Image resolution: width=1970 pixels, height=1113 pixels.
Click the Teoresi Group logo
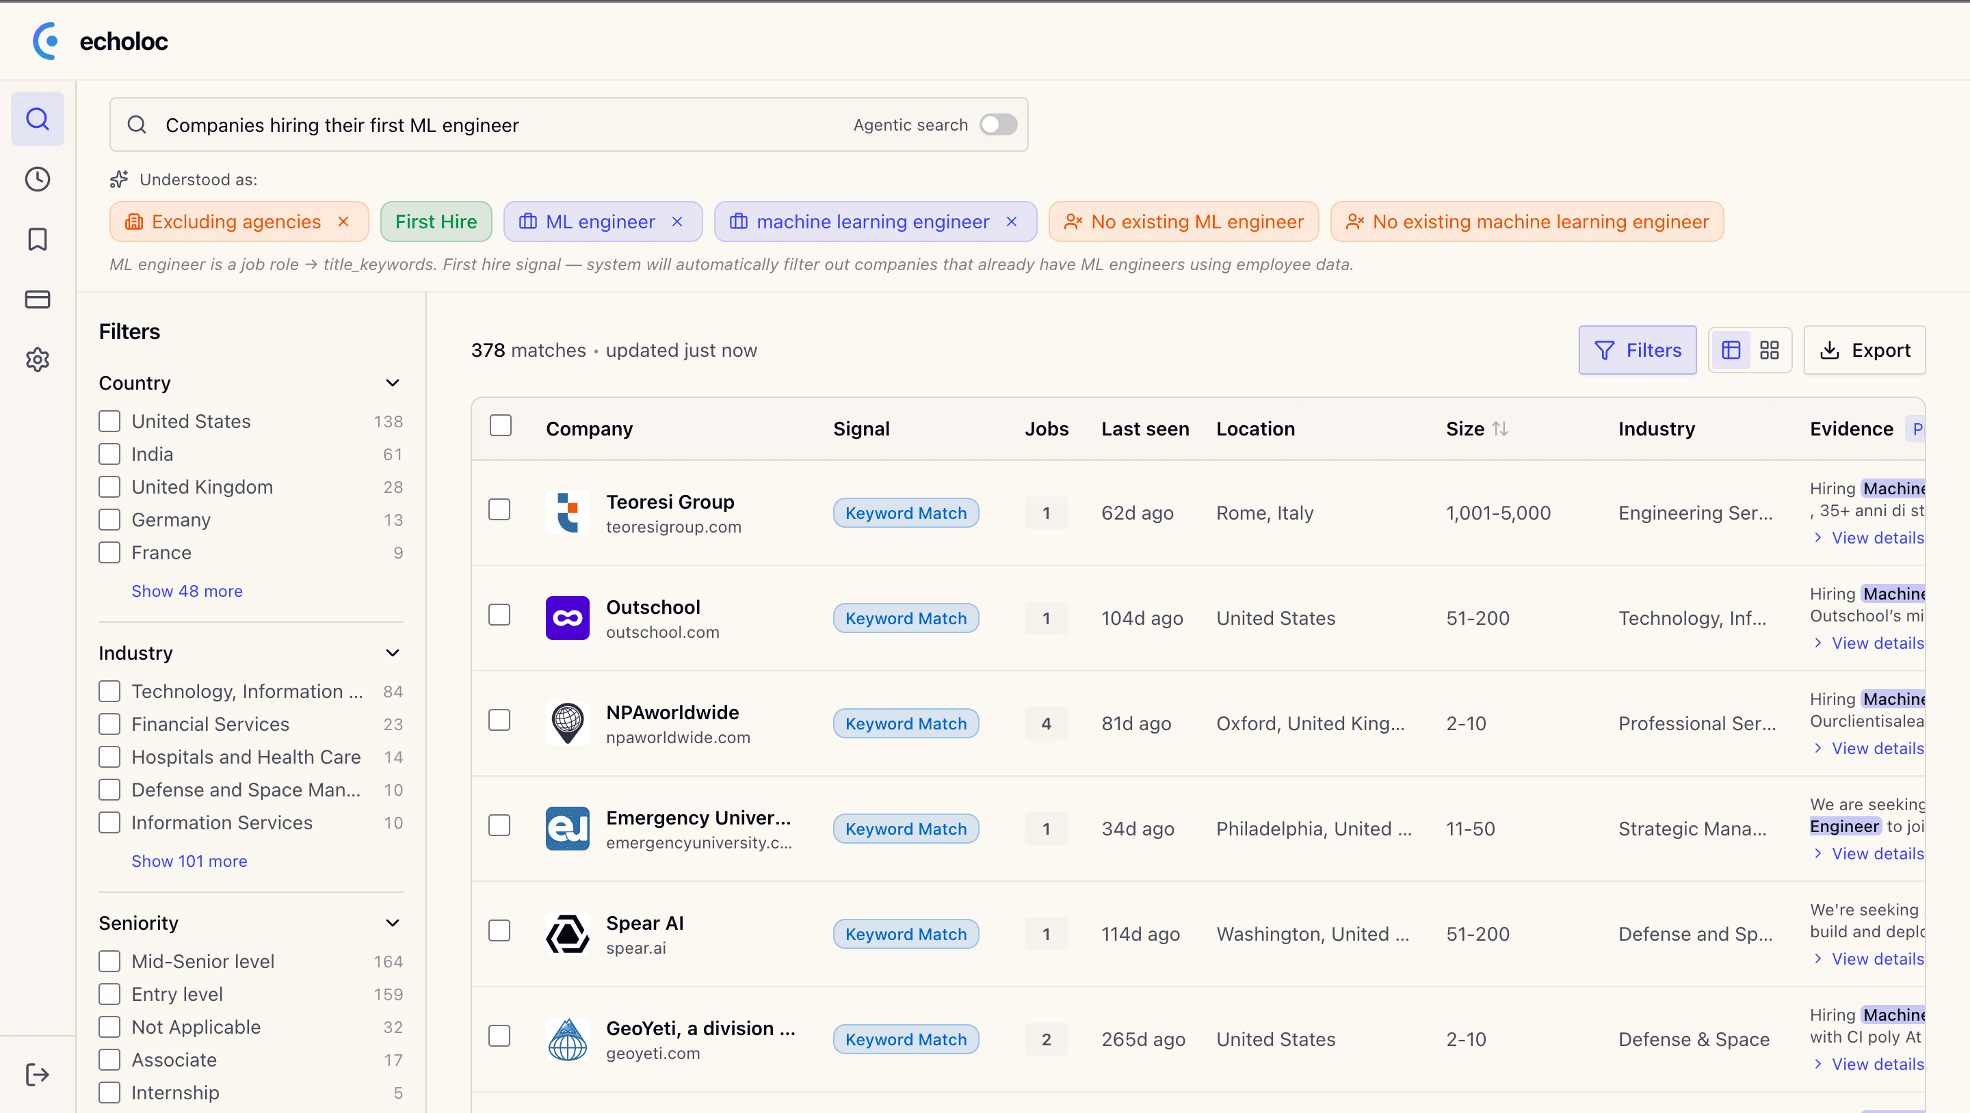[x=568, y=513]
